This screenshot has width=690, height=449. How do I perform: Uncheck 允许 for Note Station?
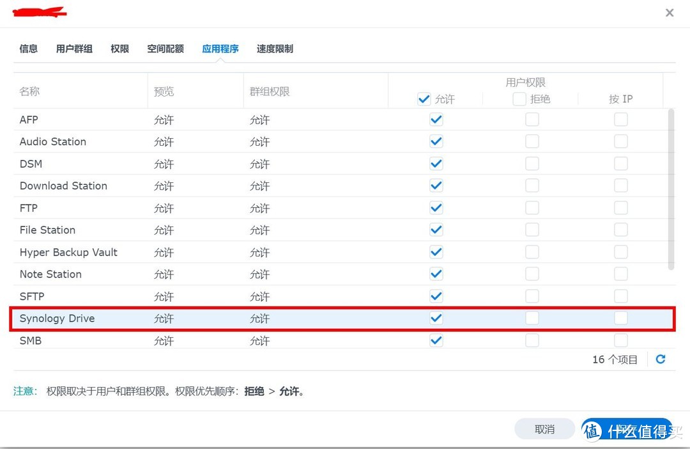[436, 274]
